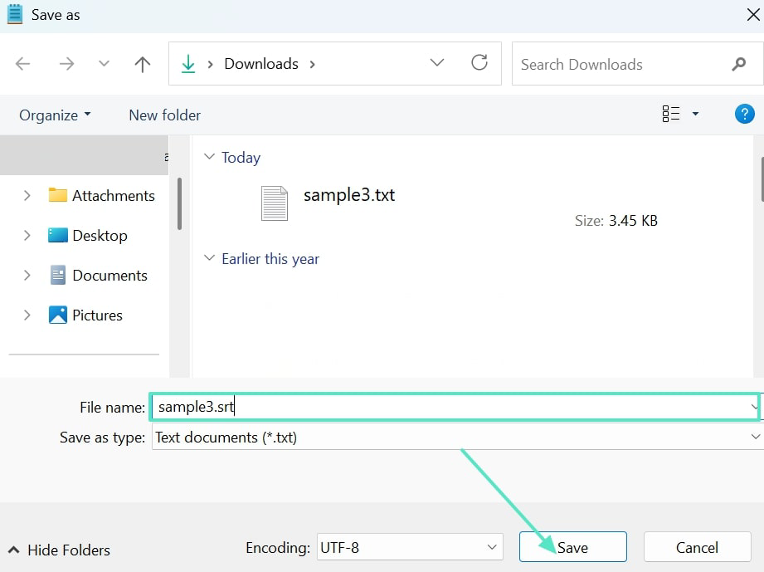
Task: Click the Cancel button
Action: (698, 547)
